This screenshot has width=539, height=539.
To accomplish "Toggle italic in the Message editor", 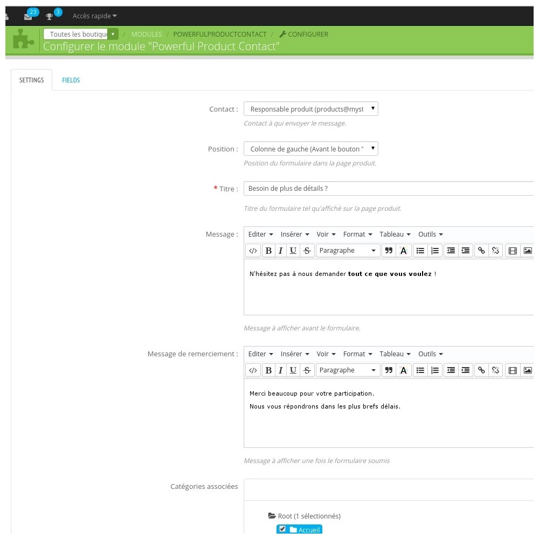I will (x=280, y=251).
